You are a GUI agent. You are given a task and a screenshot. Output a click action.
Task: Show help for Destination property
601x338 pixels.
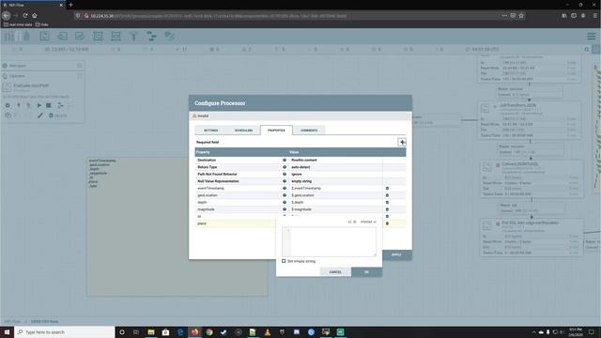pos(285,160)
